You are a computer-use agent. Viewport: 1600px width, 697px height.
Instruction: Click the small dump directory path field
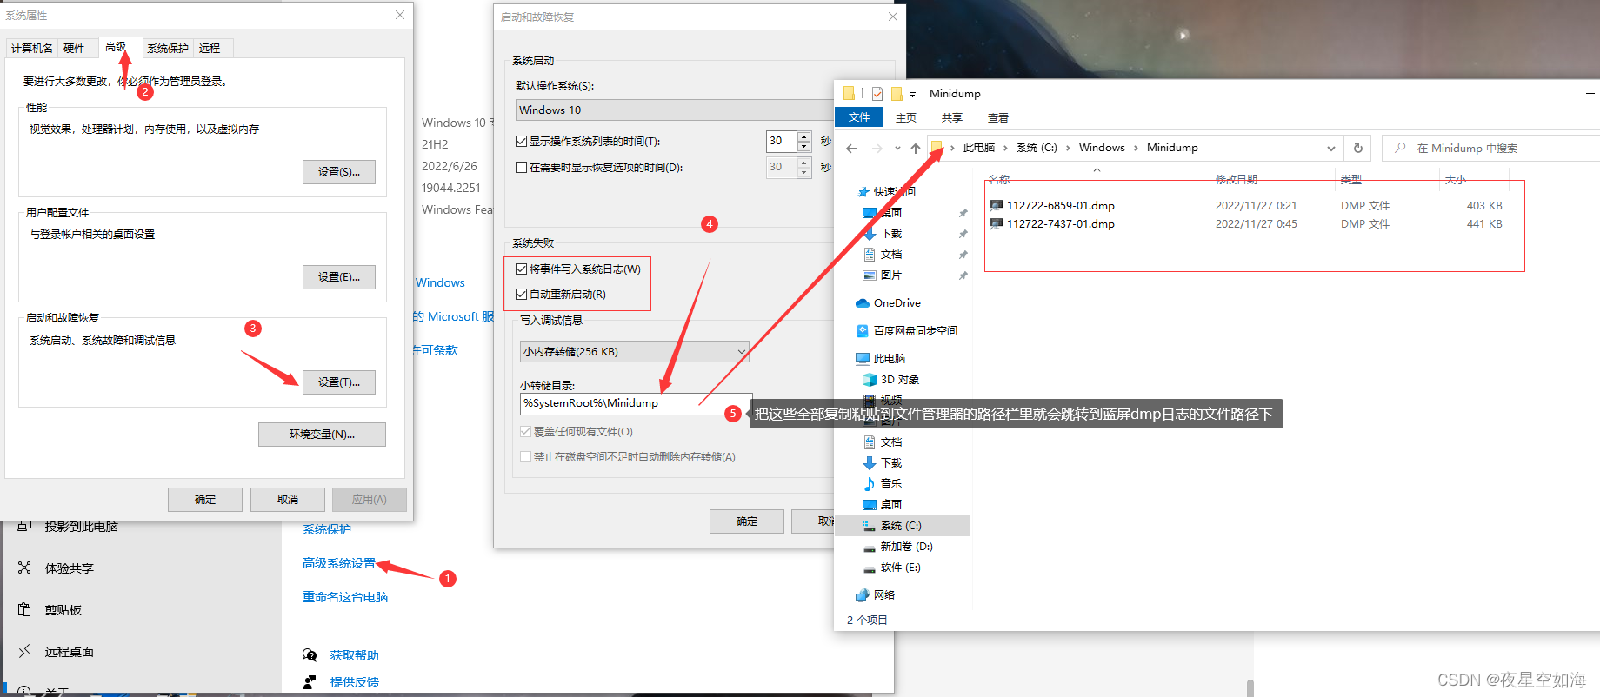(636, 403)
